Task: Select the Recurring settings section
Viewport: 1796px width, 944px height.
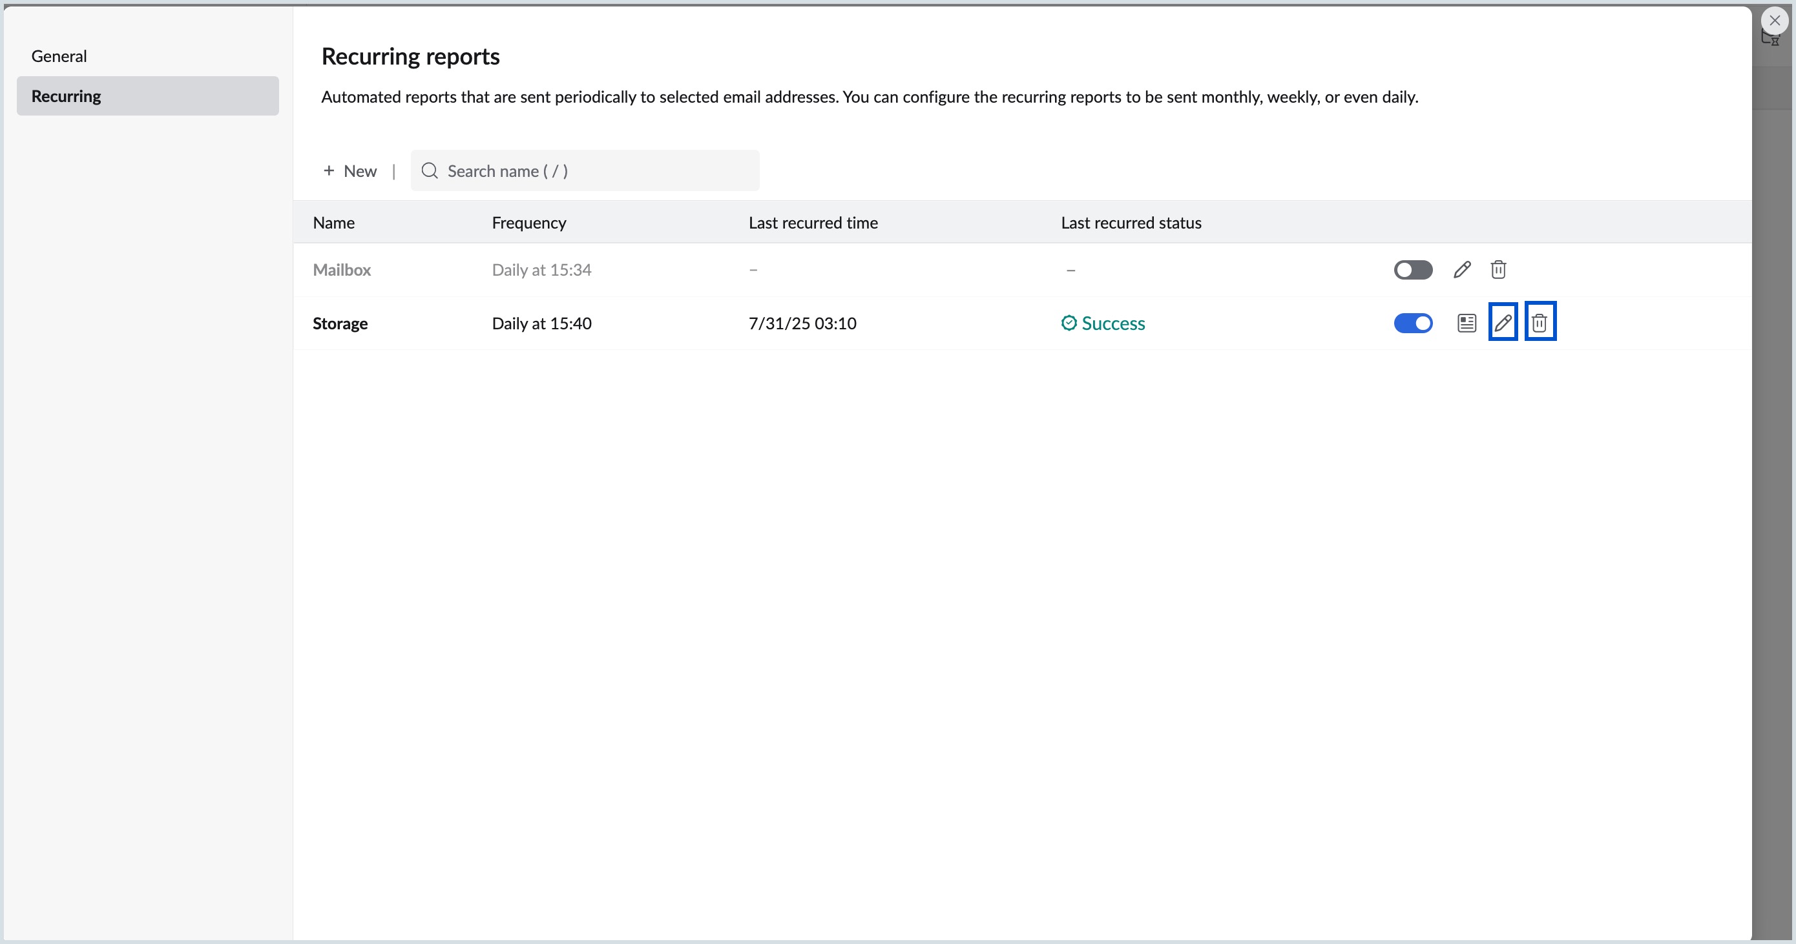Action: pyautogui.click(x=67, y=96)
